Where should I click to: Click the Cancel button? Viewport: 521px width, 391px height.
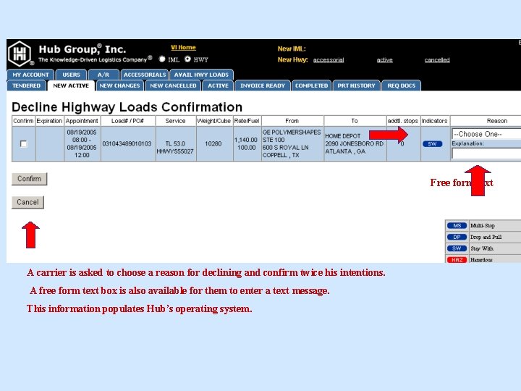click(x=28, y=202)
